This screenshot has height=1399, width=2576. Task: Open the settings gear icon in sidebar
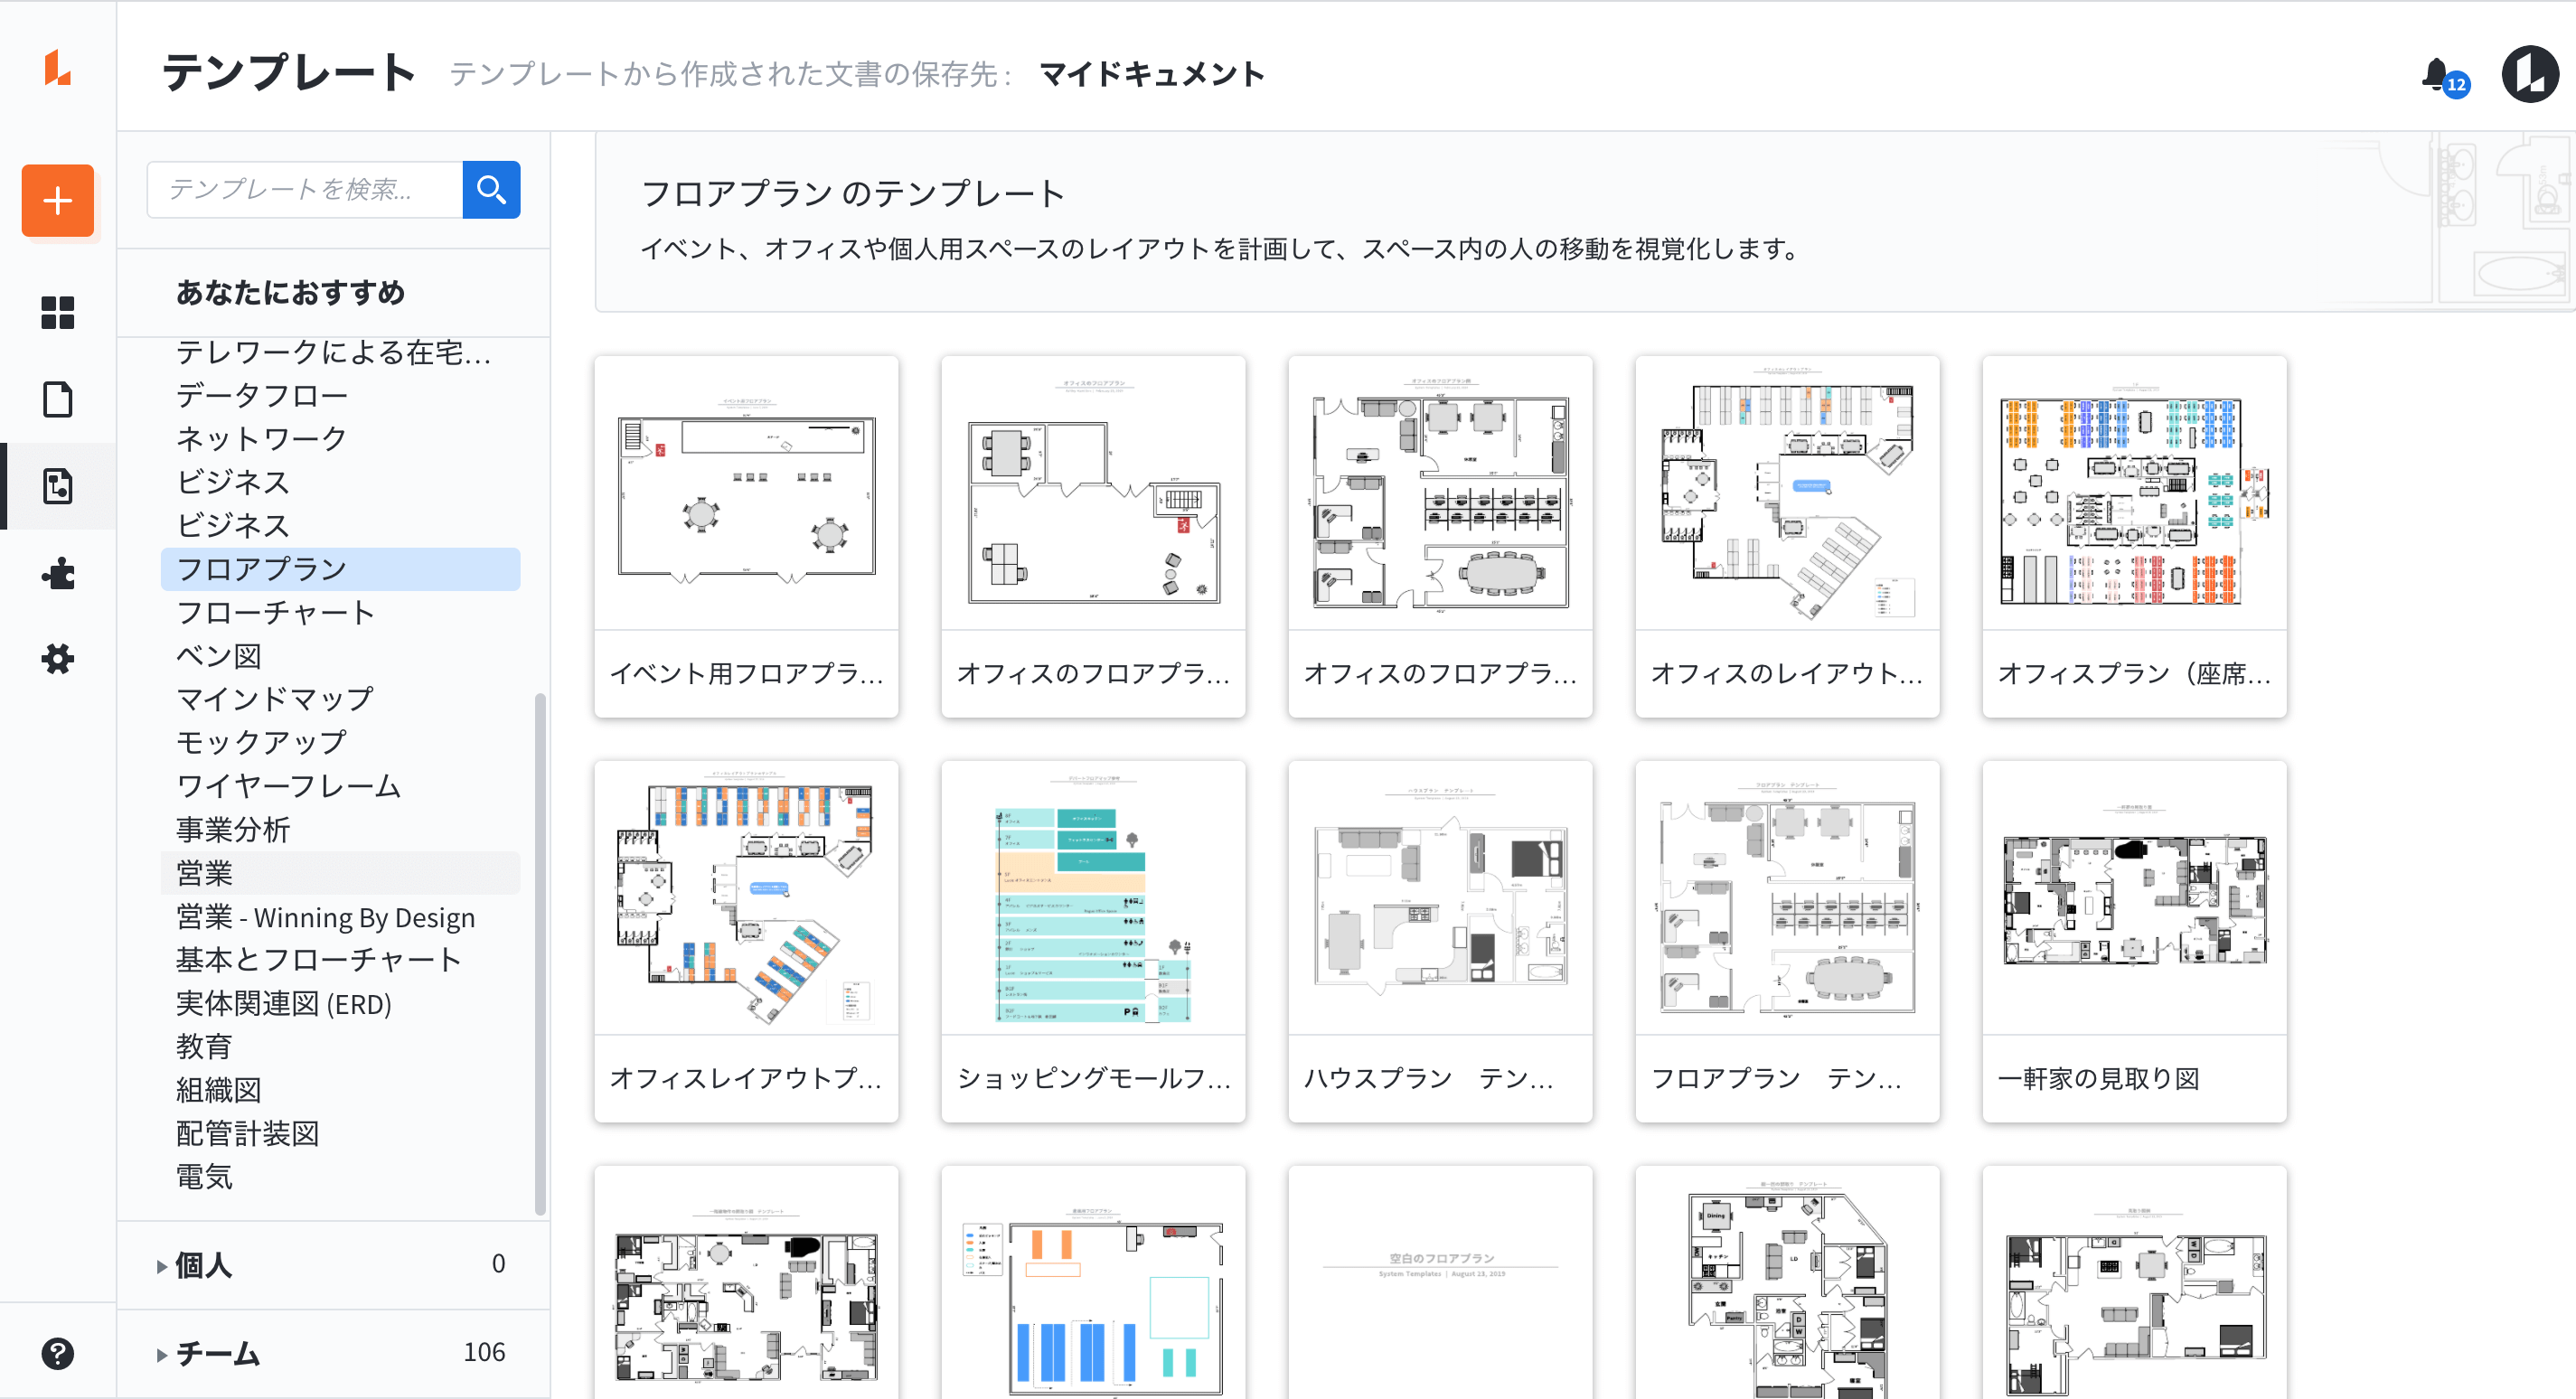[x=58, y=659]
